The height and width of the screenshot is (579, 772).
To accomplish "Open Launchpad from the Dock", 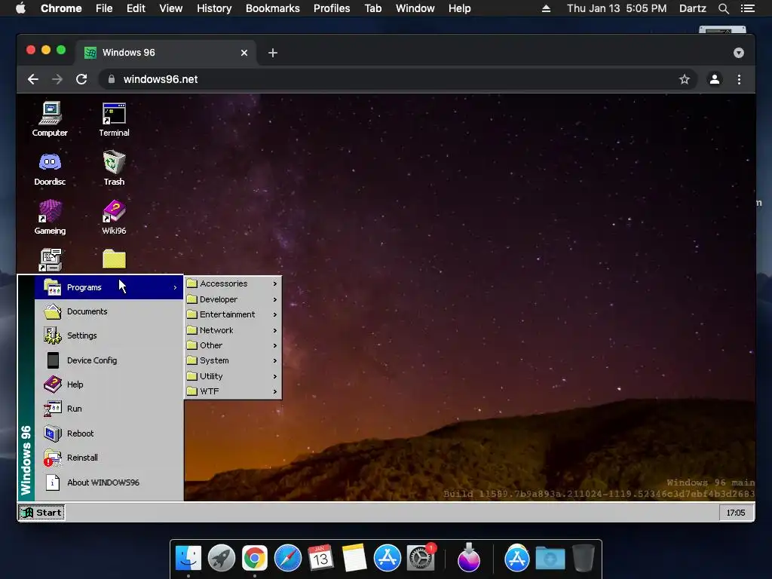I will click(x=222, y=558).
